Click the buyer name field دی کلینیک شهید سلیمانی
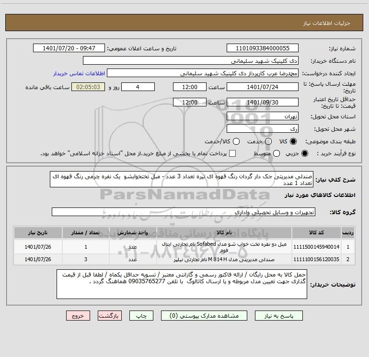Screen dimensions: 369x357 191,60
